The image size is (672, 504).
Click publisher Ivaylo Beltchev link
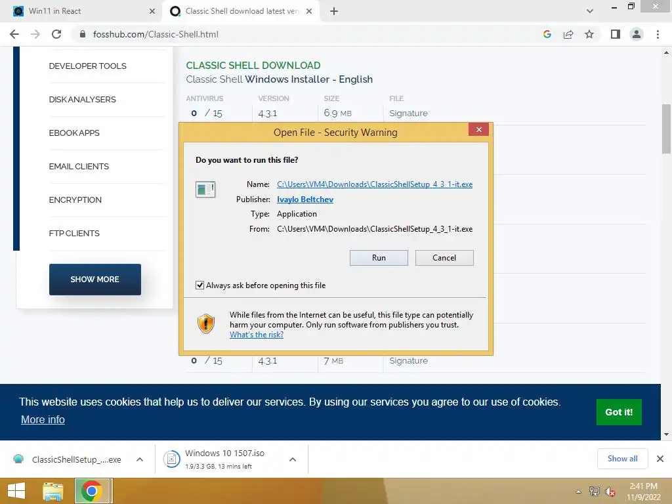point(304,199)
